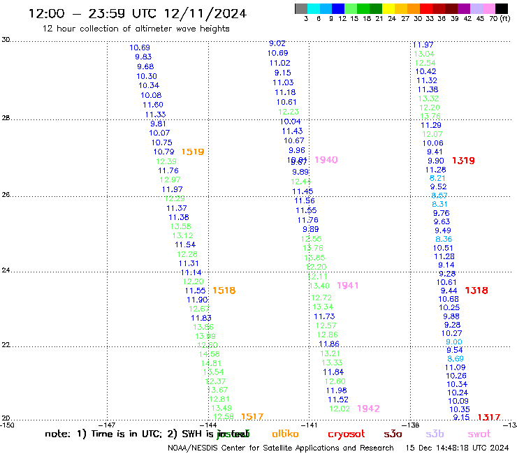Screen dimensions: 517x454
Task: Click the bright red legend swatch
Action: pos(426,8)
